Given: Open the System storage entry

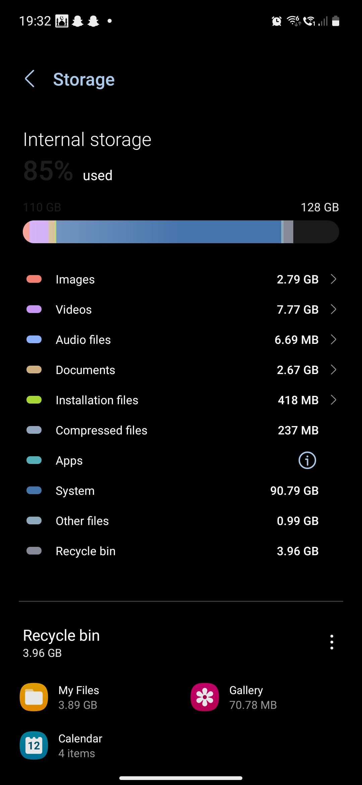Looking at the screenshot, I should pos(181,490).
